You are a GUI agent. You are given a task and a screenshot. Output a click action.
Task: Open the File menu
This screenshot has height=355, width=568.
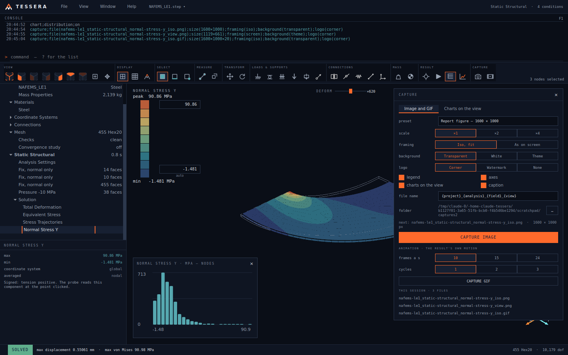(64, 6)
